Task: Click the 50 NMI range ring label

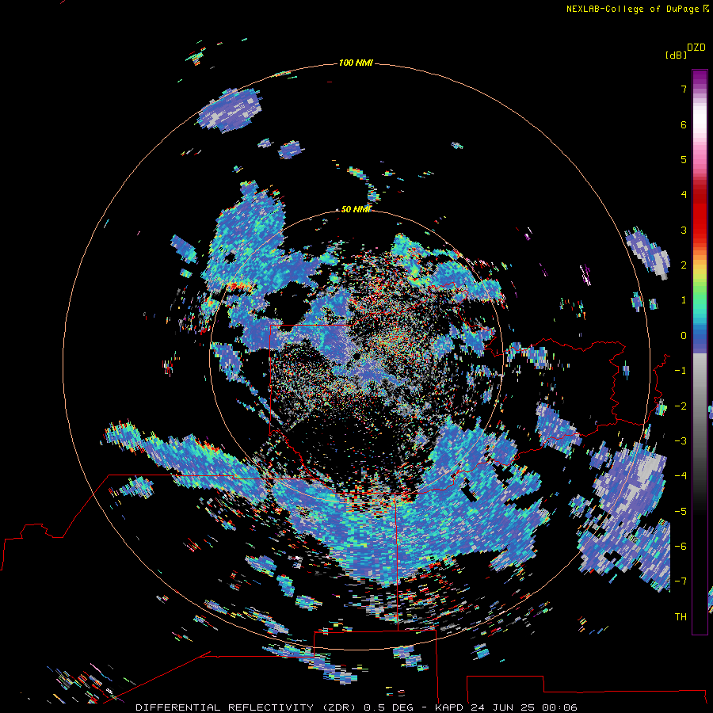Action: coord(356,209)
